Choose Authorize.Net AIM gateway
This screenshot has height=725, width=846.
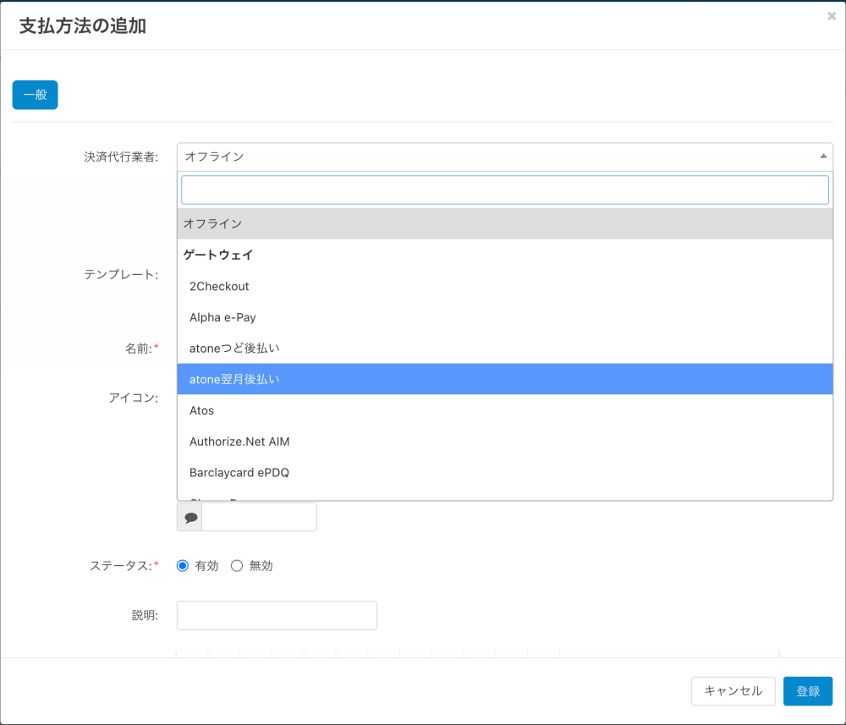[239, 442]
